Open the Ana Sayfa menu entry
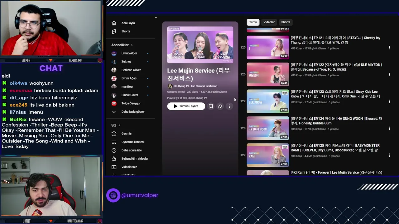The image size is (399, 224). 128,23
